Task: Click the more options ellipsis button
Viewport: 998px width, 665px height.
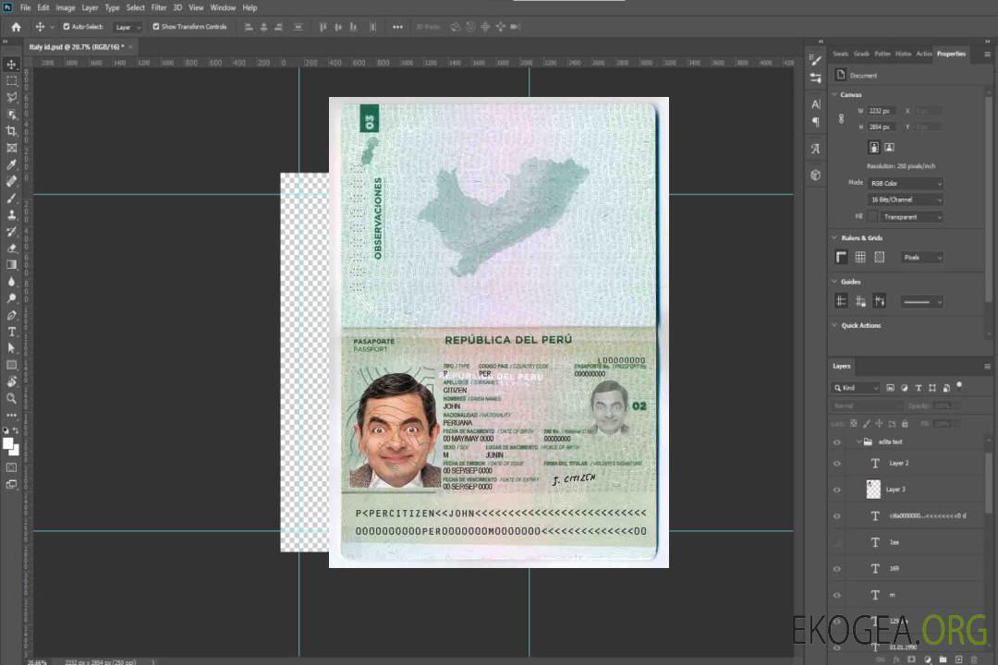Action: pos(397,27)
